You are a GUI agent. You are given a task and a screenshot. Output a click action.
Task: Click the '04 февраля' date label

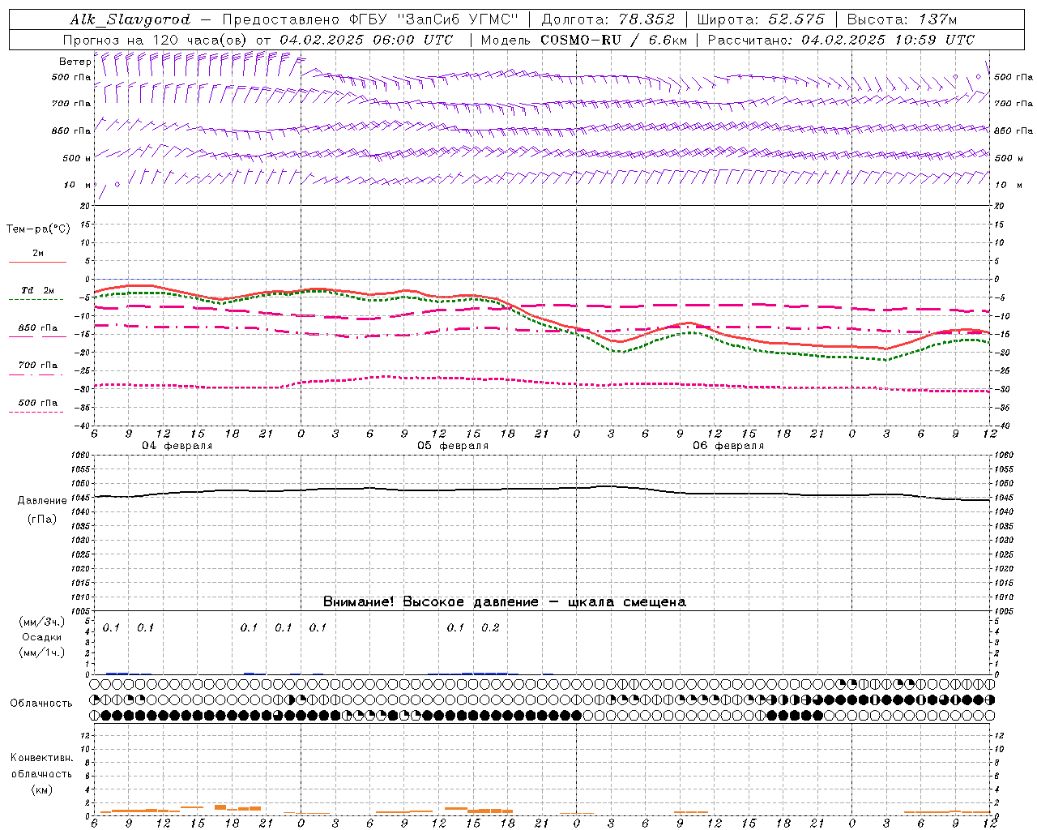click(x=177, y=446)
